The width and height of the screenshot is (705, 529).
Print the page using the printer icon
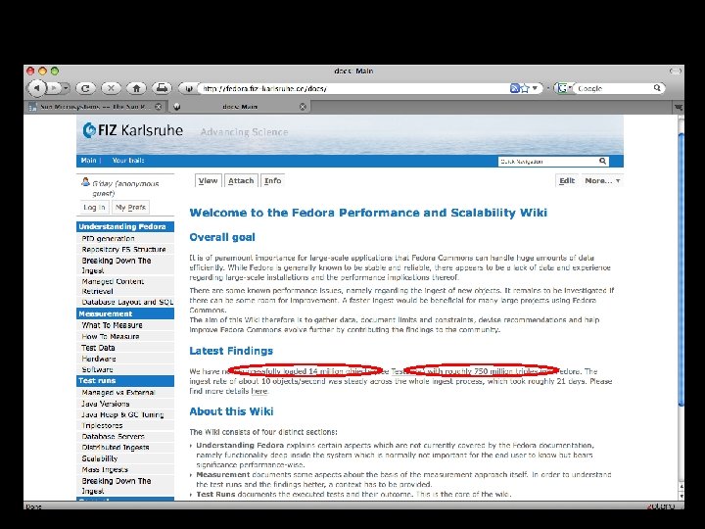(162, 88)
